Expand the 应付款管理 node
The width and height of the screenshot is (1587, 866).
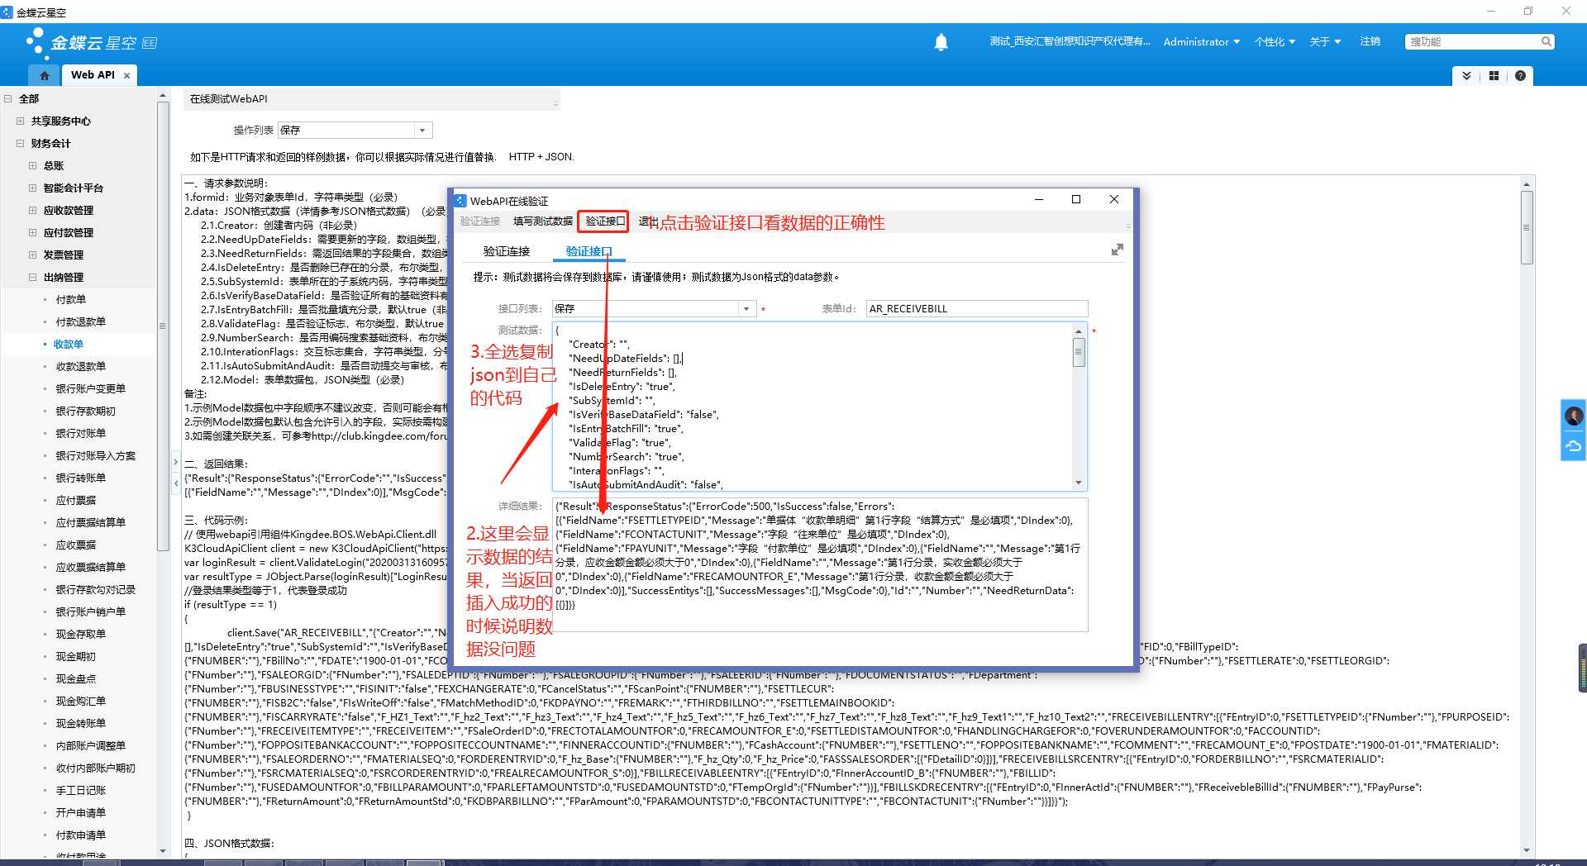click(33, 232)
